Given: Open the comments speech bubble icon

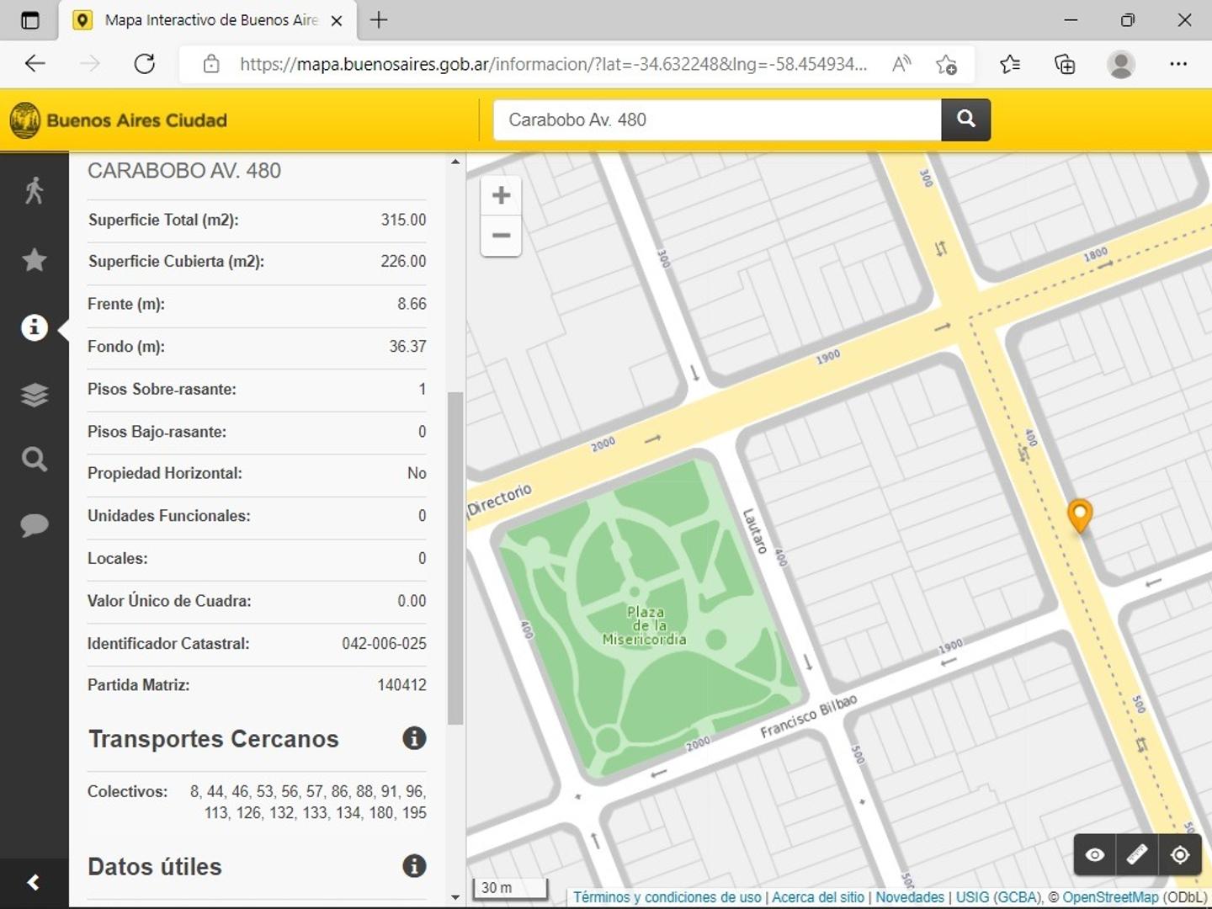Looking at the screenshot, I should pos(34,525).
